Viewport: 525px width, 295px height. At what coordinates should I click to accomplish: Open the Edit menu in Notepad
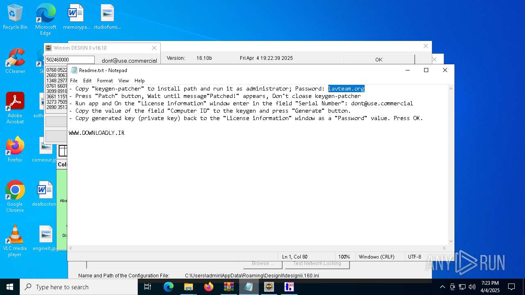click(87, 81)
